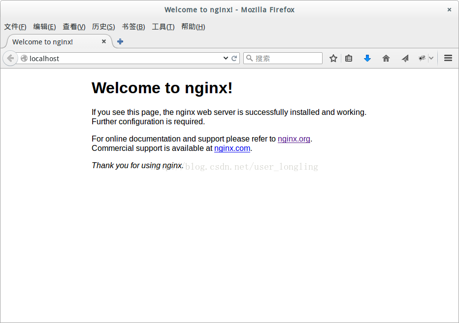Open the 工具(T) menu

[163, 27]
